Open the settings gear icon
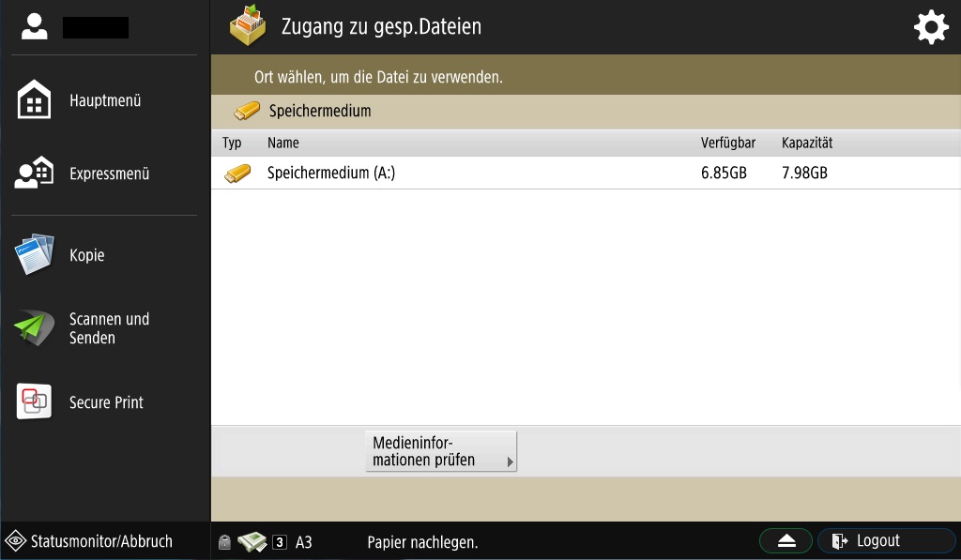 tap(931, 27)
